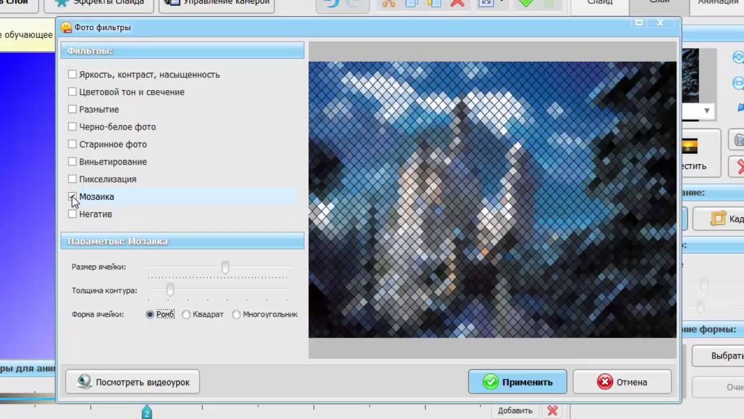Maximize the Фото фильтры dialog
The width and height of the screenshot is (744, 419).
pyautogui.click(x=639, y=23)
